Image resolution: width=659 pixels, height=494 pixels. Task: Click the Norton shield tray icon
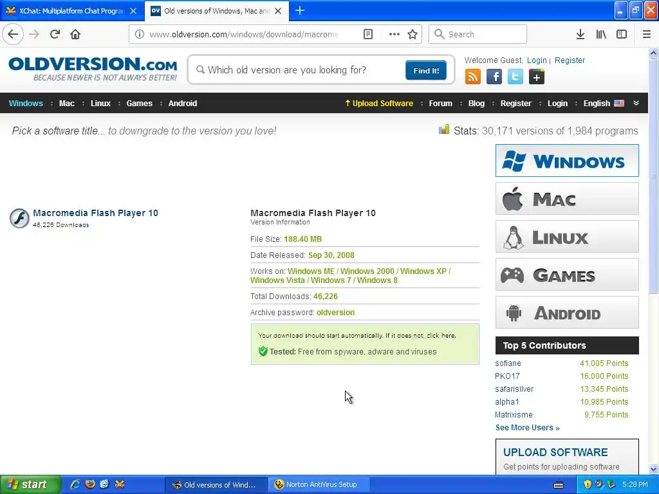coord(588,484)
